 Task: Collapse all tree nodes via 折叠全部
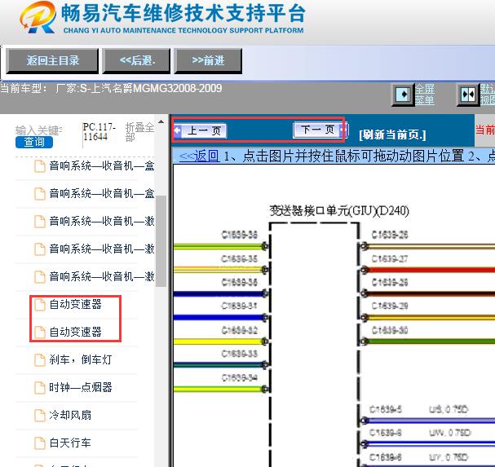[x=139, y=132]
